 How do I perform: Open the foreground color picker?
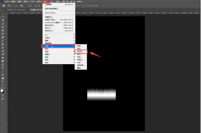pyautogui.click(x=2, y=90)
